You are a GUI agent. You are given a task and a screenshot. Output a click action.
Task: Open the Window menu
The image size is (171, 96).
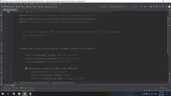55,4
